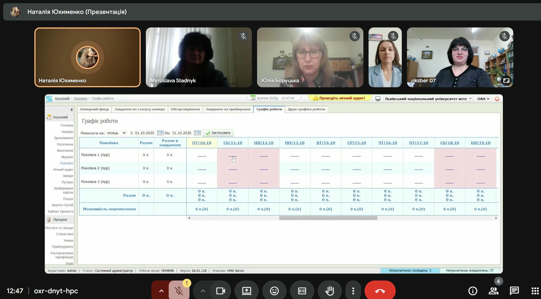The image size is (541, 299).
Task: Expand audio settings arrow beside microphone
Action: 161,291
